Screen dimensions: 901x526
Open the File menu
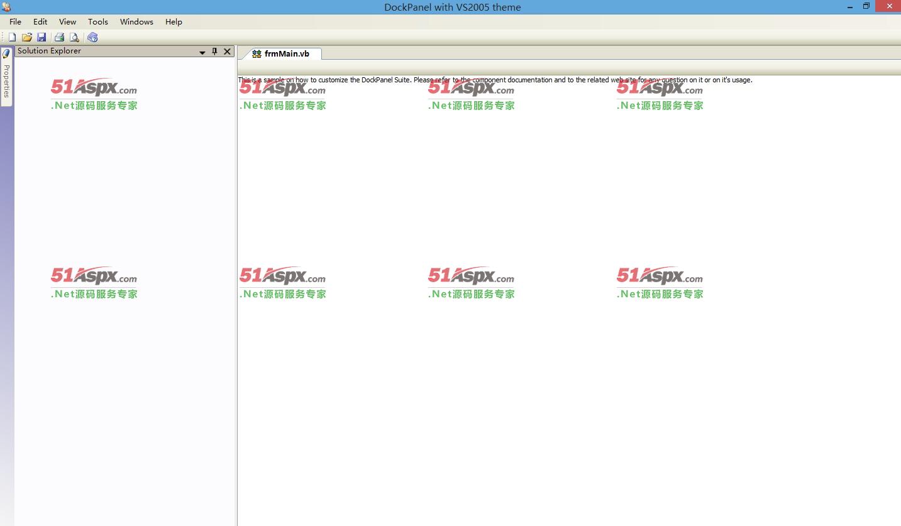(16, 21)
